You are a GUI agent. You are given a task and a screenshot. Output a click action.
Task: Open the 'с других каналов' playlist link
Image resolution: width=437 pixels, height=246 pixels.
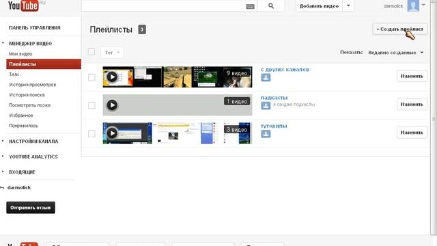(285, 70)
